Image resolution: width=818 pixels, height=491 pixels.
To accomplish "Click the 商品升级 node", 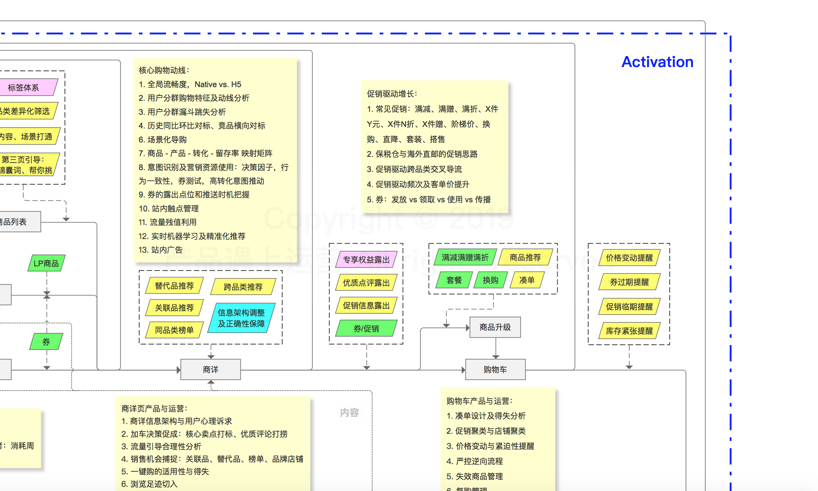I will [x=495, y=327].
